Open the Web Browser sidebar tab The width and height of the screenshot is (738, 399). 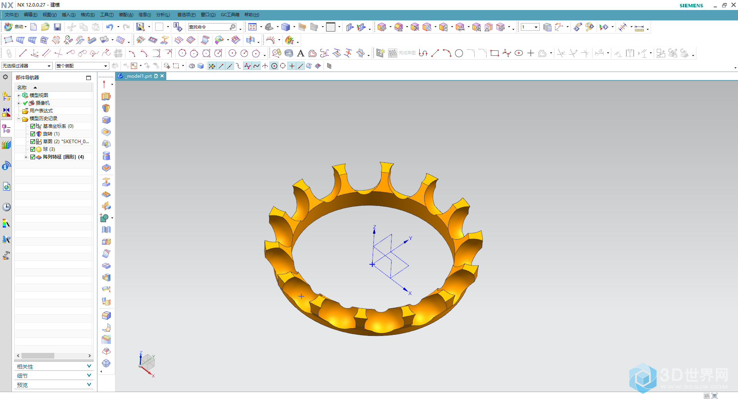click(x=6, y=187)
